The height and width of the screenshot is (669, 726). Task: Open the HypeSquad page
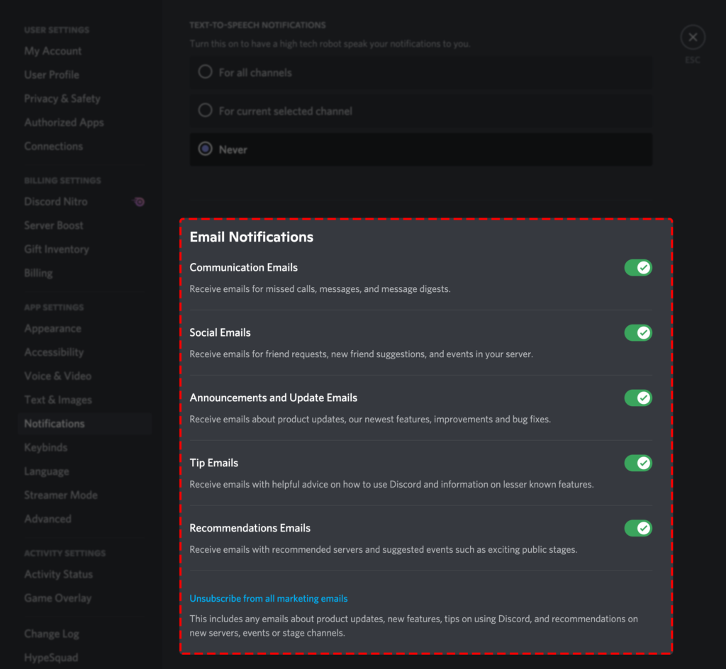tap(52, 658)
